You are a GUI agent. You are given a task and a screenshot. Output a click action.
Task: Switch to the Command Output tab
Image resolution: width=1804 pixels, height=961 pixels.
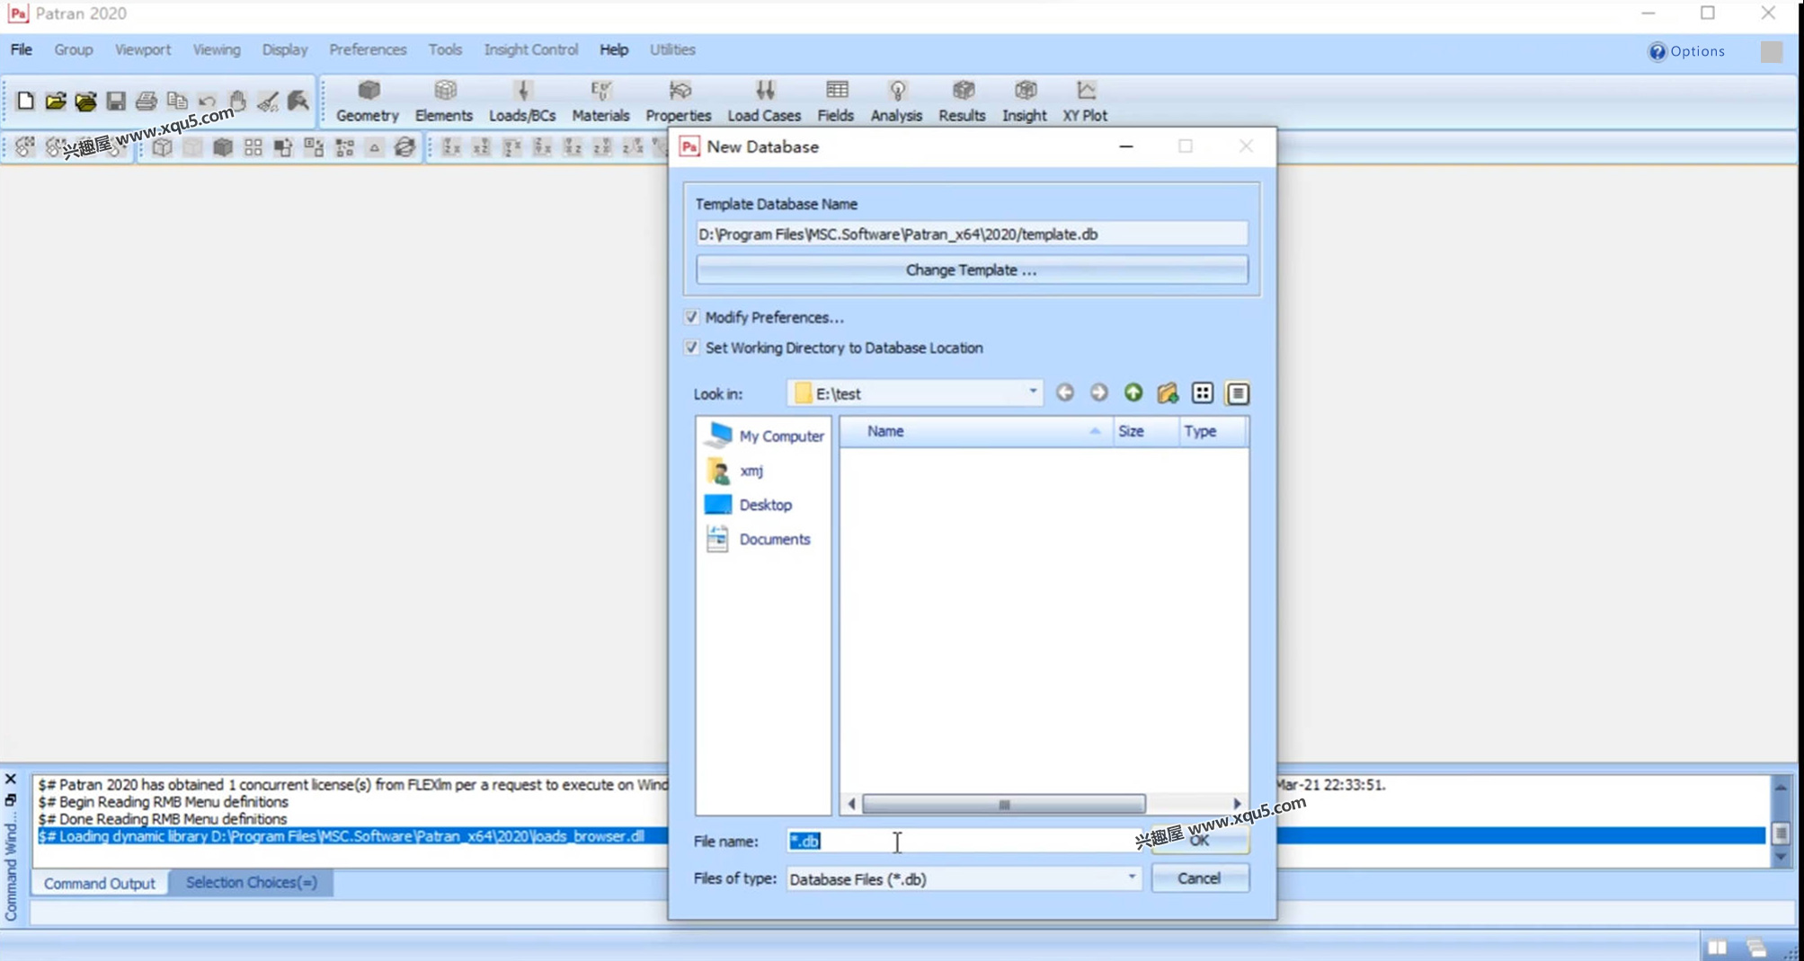pyautogui.click(x=100, y=883)
